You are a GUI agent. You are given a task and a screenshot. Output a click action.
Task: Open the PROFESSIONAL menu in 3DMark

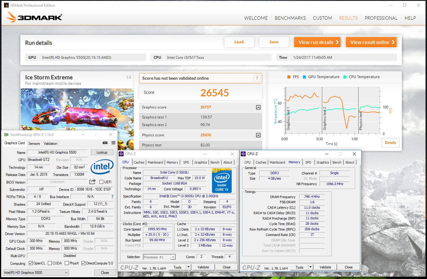tap(381, 18)
